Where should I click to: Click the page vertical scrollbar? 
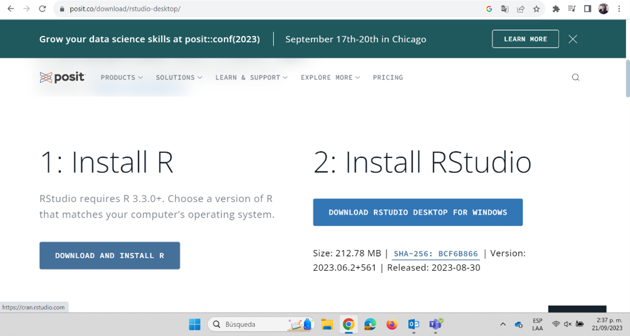tap(628, 78)
